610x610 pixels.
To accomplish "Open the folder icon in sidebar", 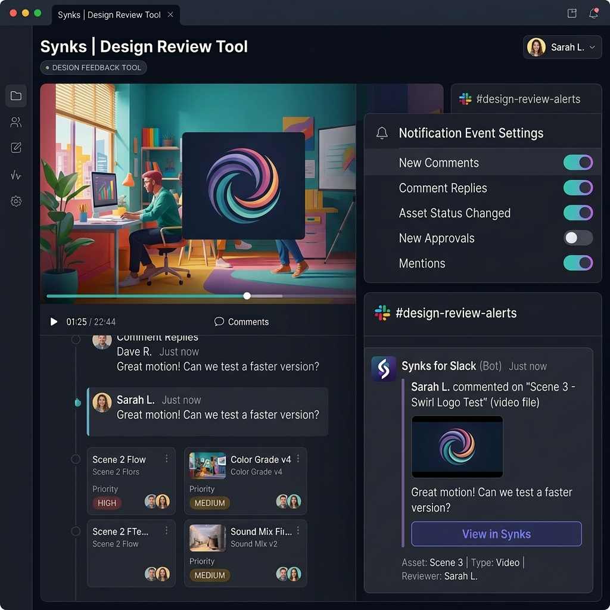I will (x=16, y=96).
